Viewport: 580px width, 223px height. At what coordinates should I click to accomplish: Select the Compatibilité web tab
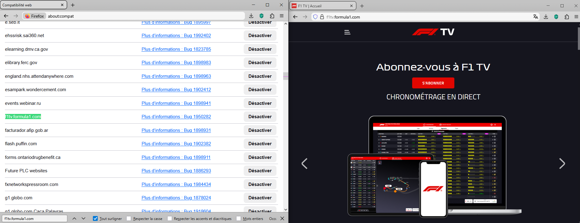tap(33, 5)
